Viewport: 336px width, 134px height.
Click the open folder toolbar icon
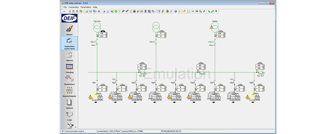point(87,11)
